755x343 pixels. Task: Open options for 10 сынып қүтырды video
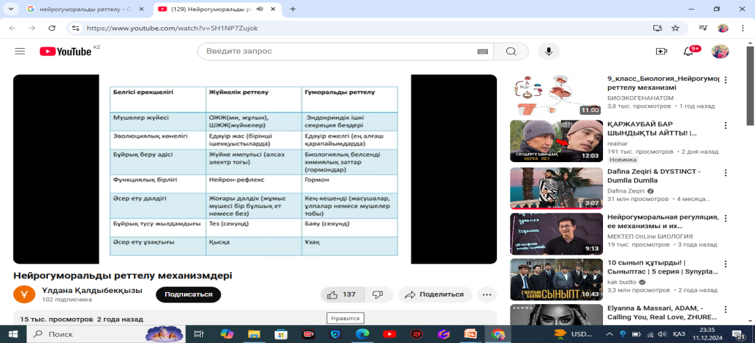coord(726,264)
